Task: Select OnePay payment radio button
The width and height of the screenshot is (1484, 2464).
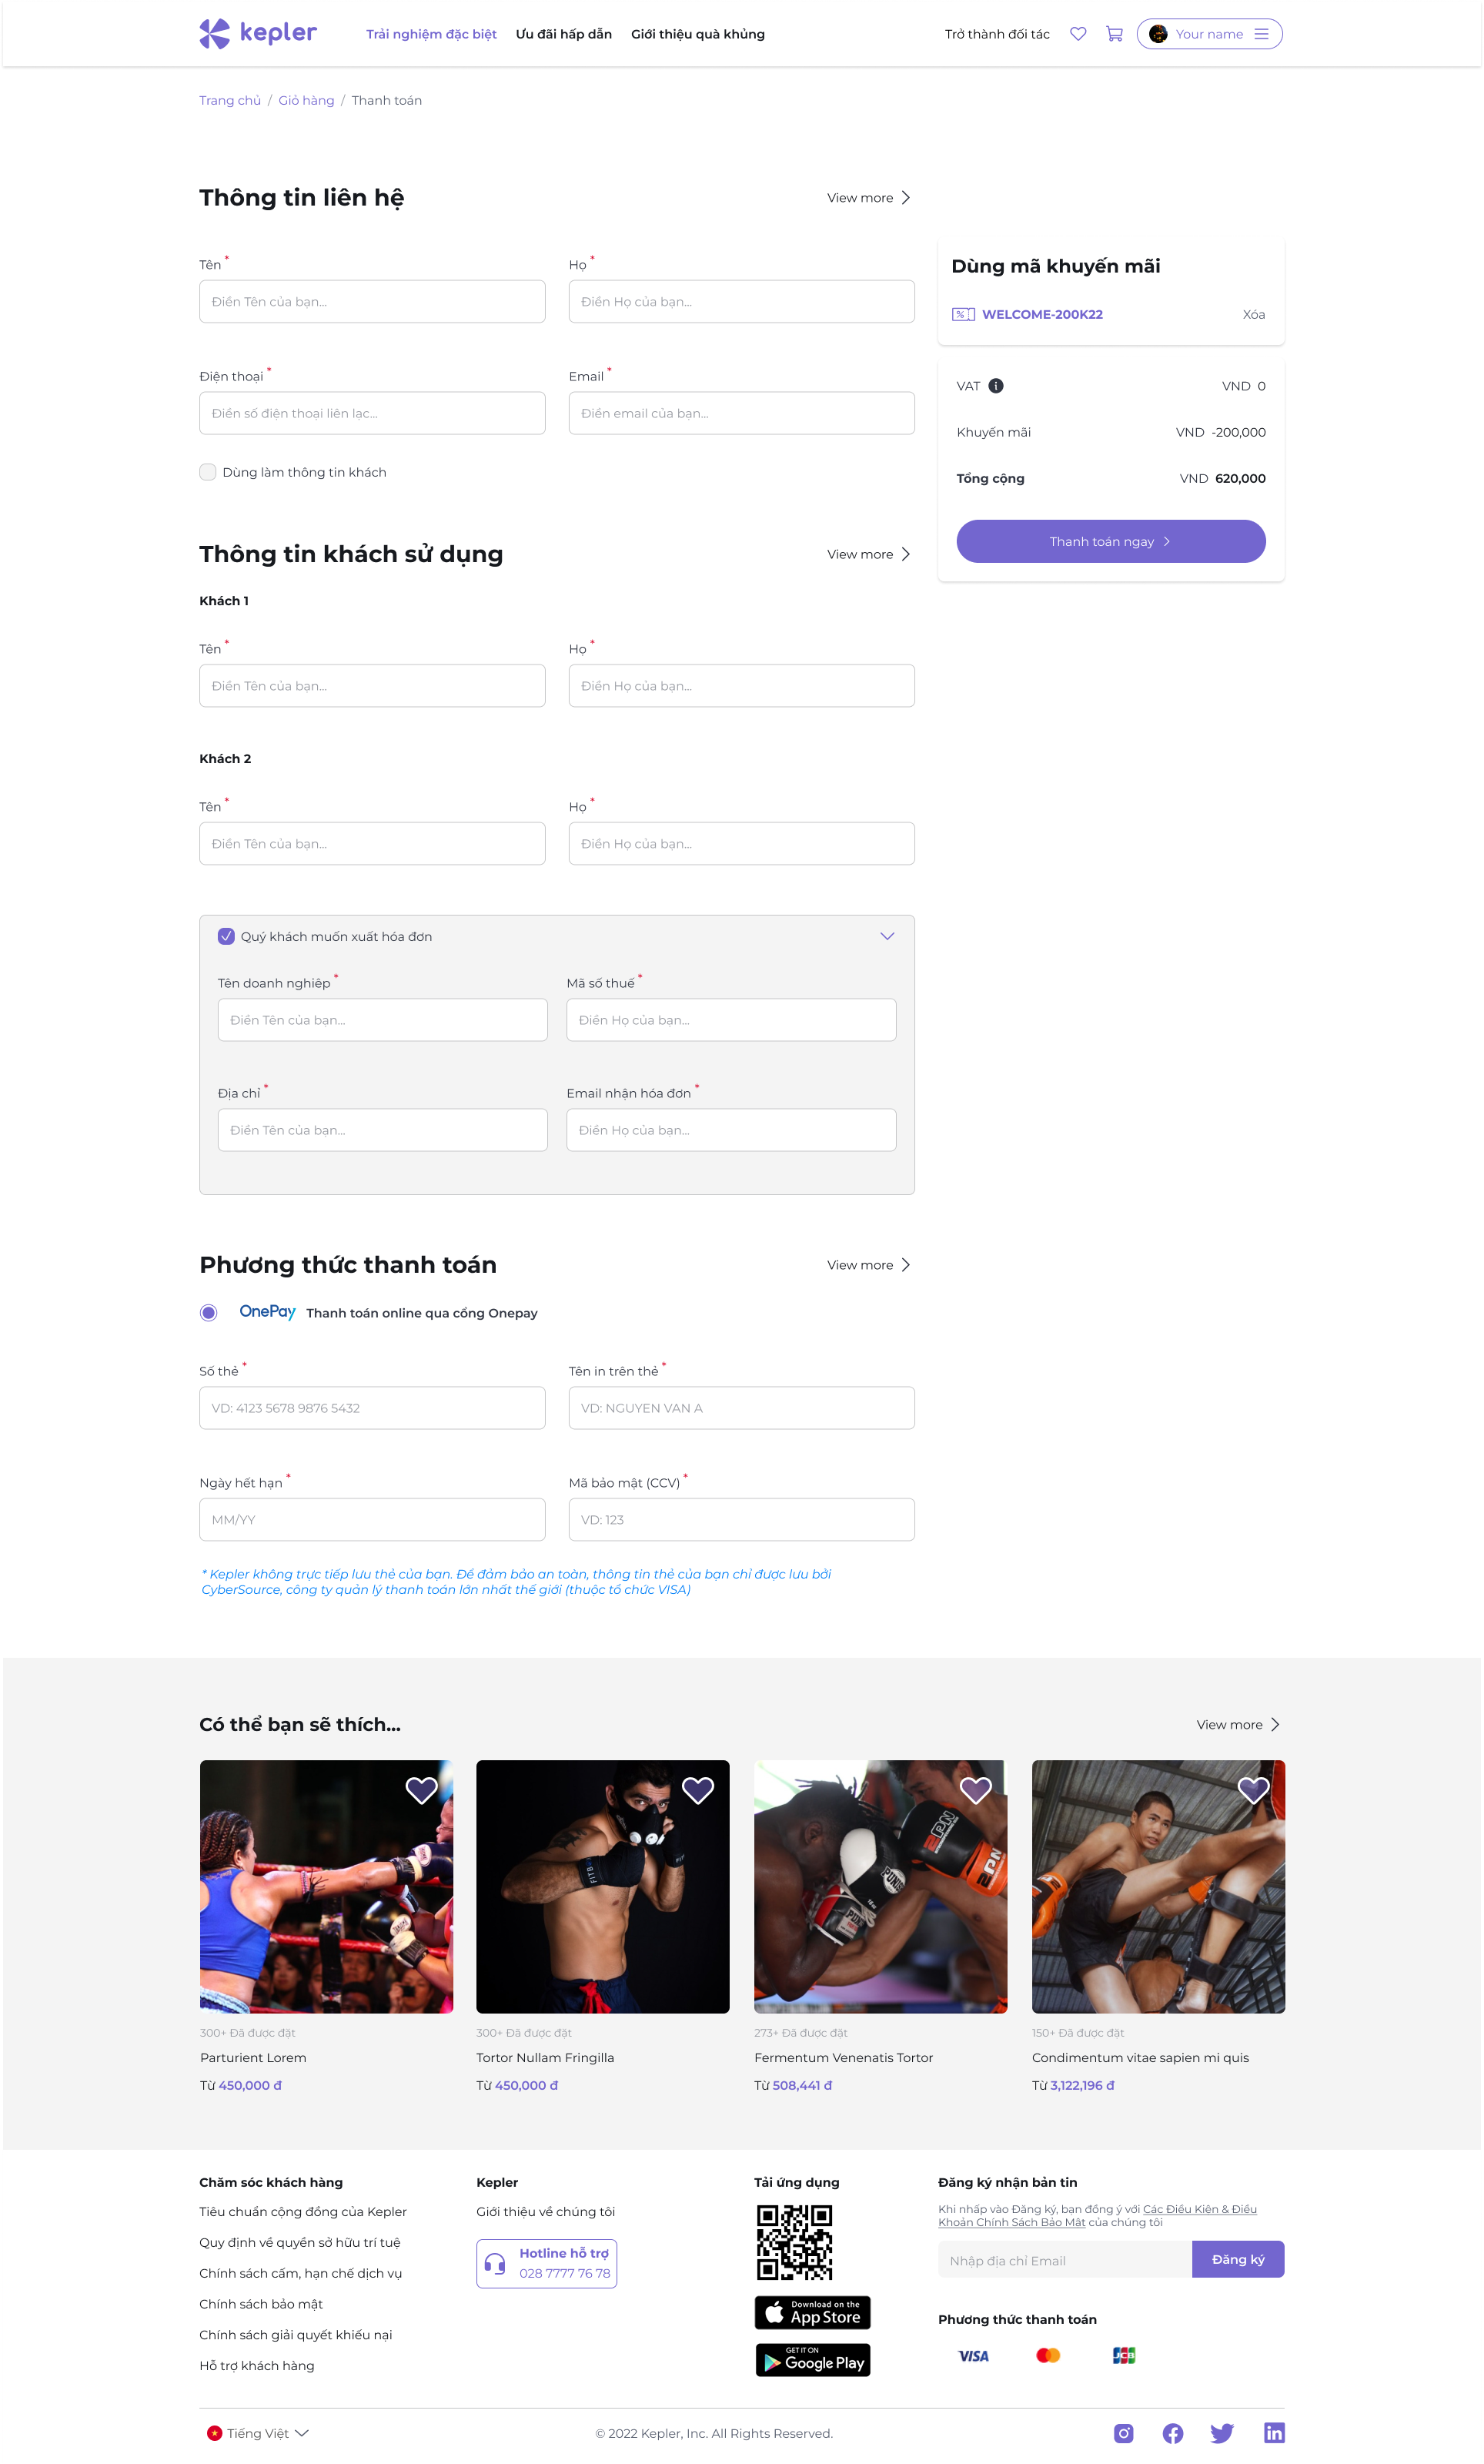Action: point(208,1313)
